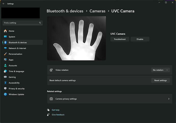Maximize the Settings window
The width and height of the screenshot is (176, 123).
point(166,3)
